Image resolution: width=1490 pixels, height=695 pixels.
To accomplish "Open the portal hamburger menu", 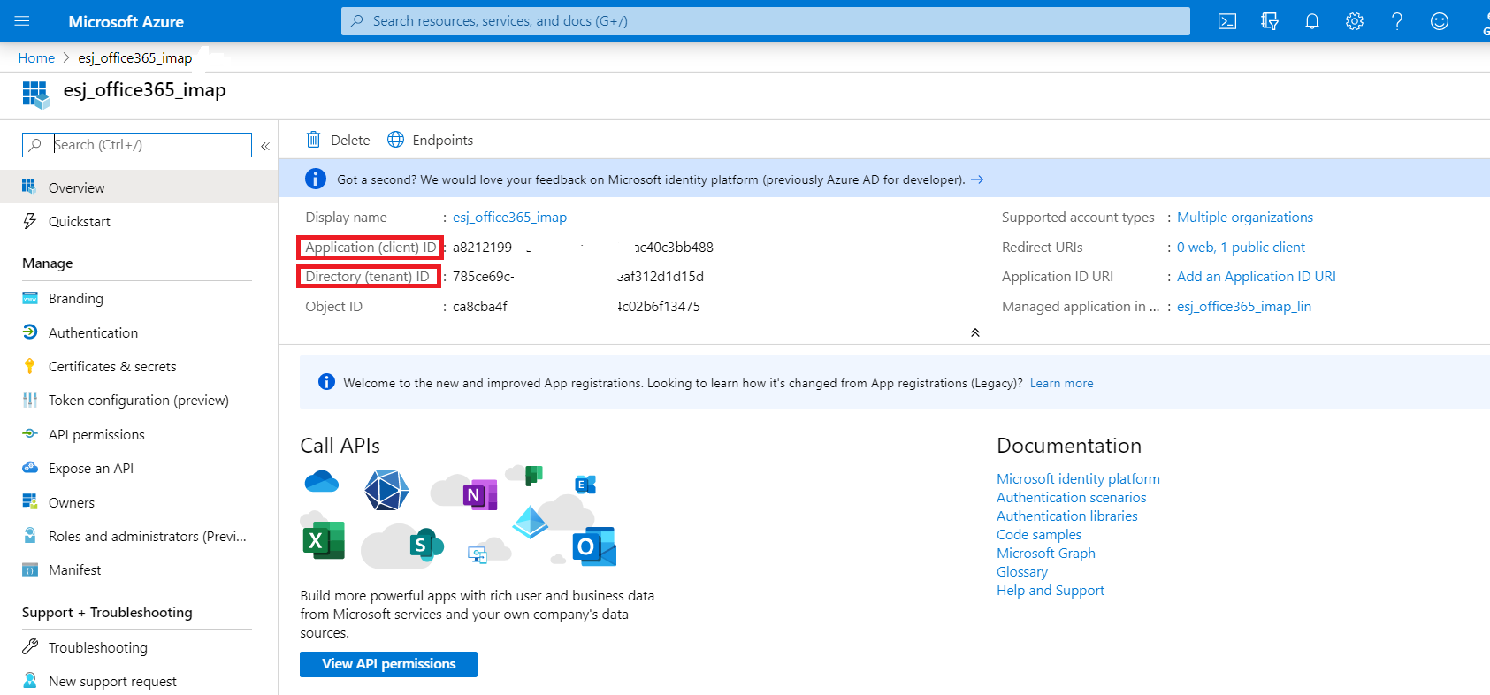I will (22, 21).
